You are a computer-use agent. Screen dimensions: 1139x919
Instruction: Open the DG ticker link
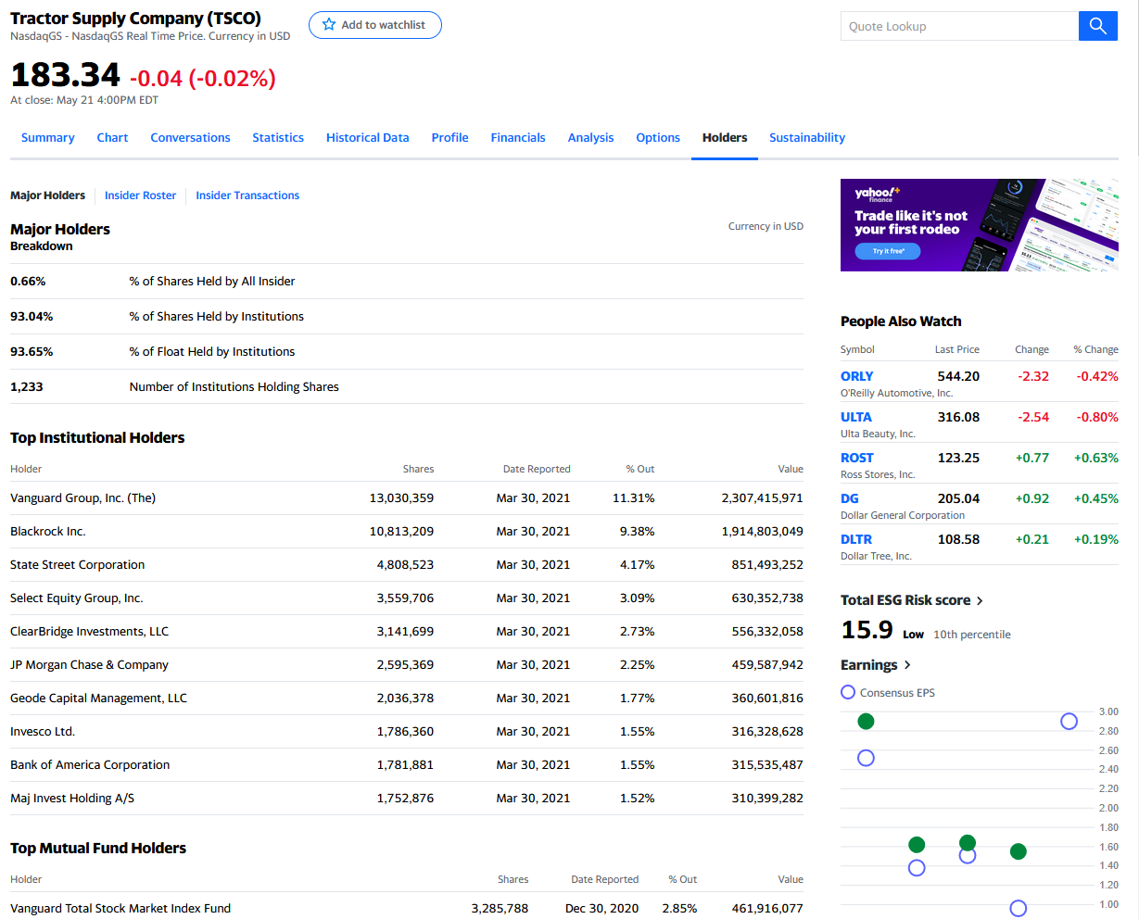[850, 498]
